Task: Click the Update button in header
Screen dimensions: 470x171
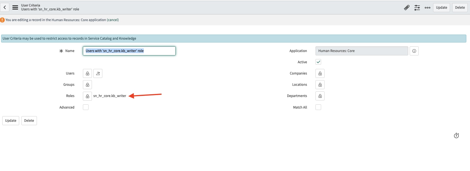Action: tap(441, 8)
